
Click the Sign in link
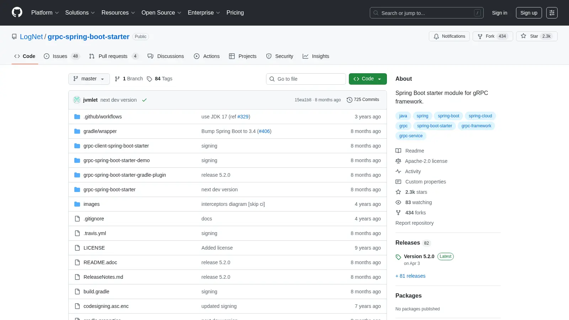click(x=499, y=13)
